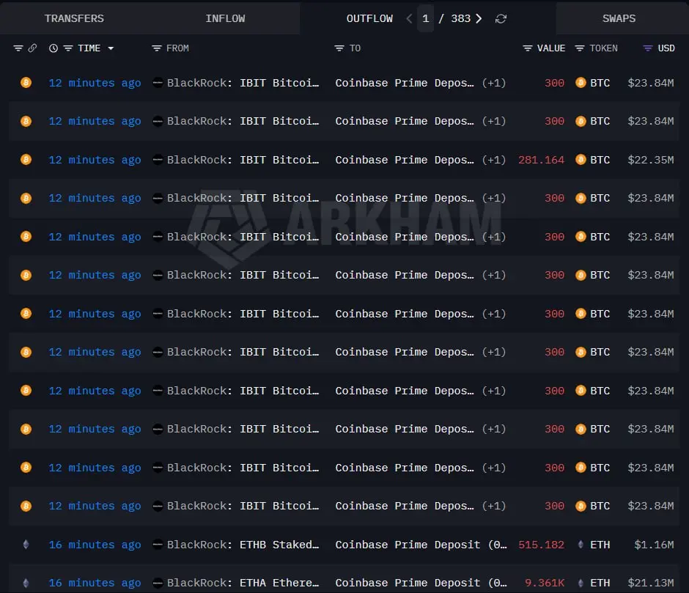Open the time link on the ETHB Staked row

point(95,545)
